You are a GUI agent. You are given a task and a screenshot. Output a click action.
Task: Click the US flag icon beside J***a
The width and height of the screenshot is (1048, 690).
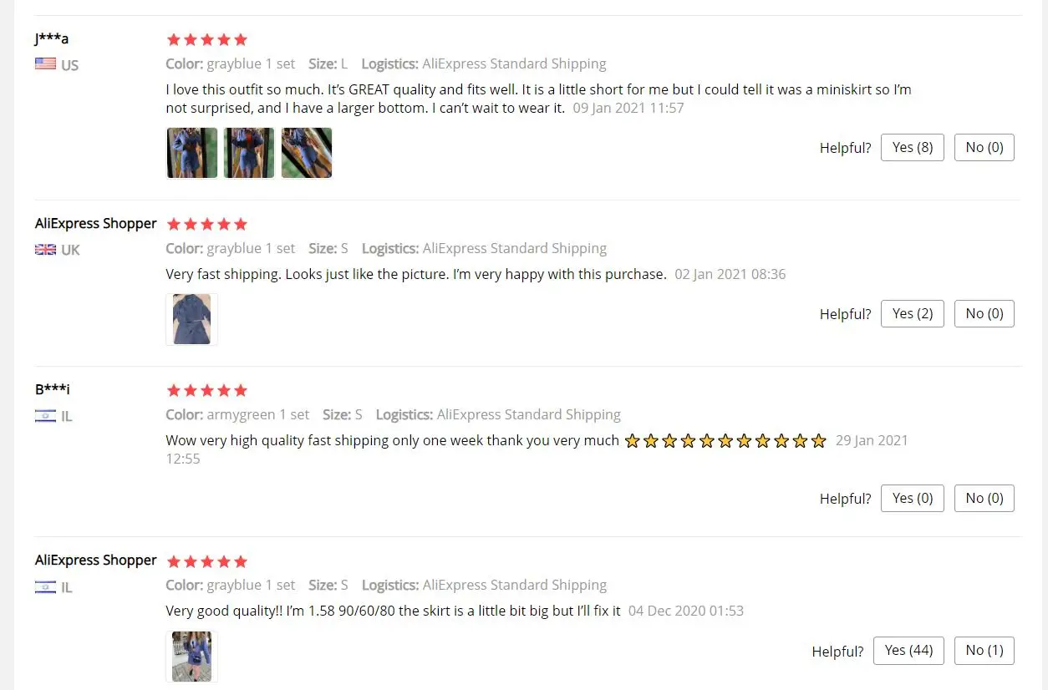[x=45, y=64]
